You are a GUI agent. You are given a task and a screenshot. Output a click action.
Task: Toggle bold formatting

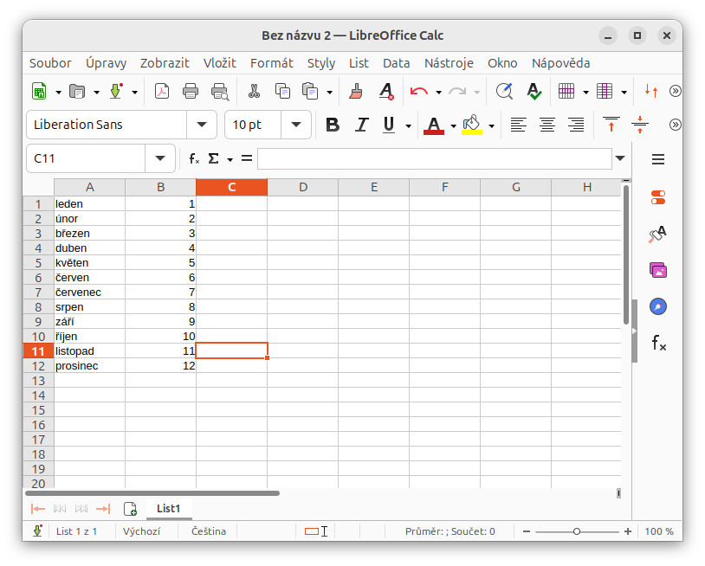[332, 125]
